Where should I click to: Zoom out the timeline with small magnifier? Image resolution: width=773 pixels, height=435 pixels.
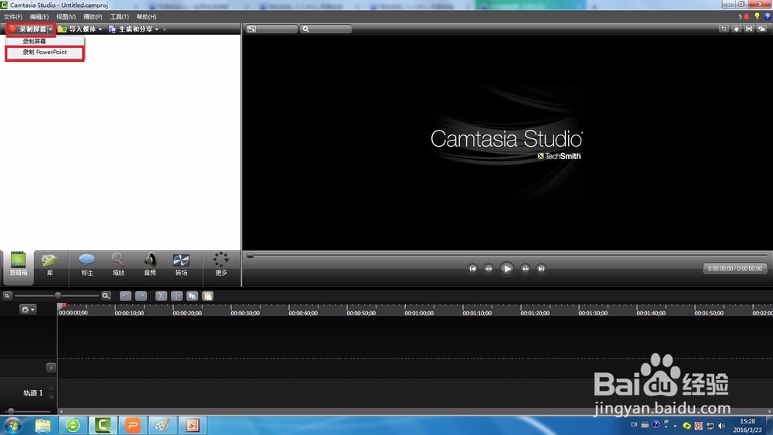[x=8, y=296]
